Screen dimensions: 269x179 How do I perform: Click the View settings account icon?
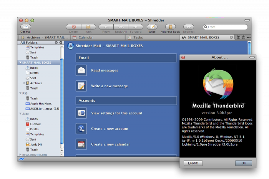(x=81, y=113)
